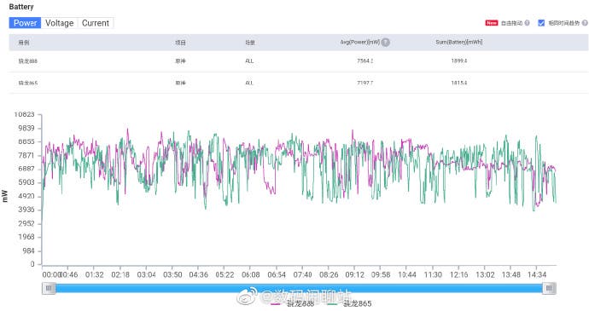Image resolution: width=589 pixels, height=311 pixels.
Task: Click the ALL cell in the 865 row
Action: (249, 83)
